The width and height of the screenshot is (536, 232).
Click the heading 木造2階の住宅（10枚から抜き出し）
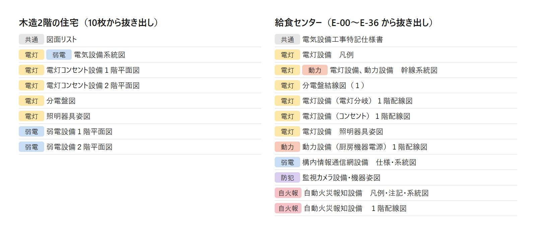88,23
